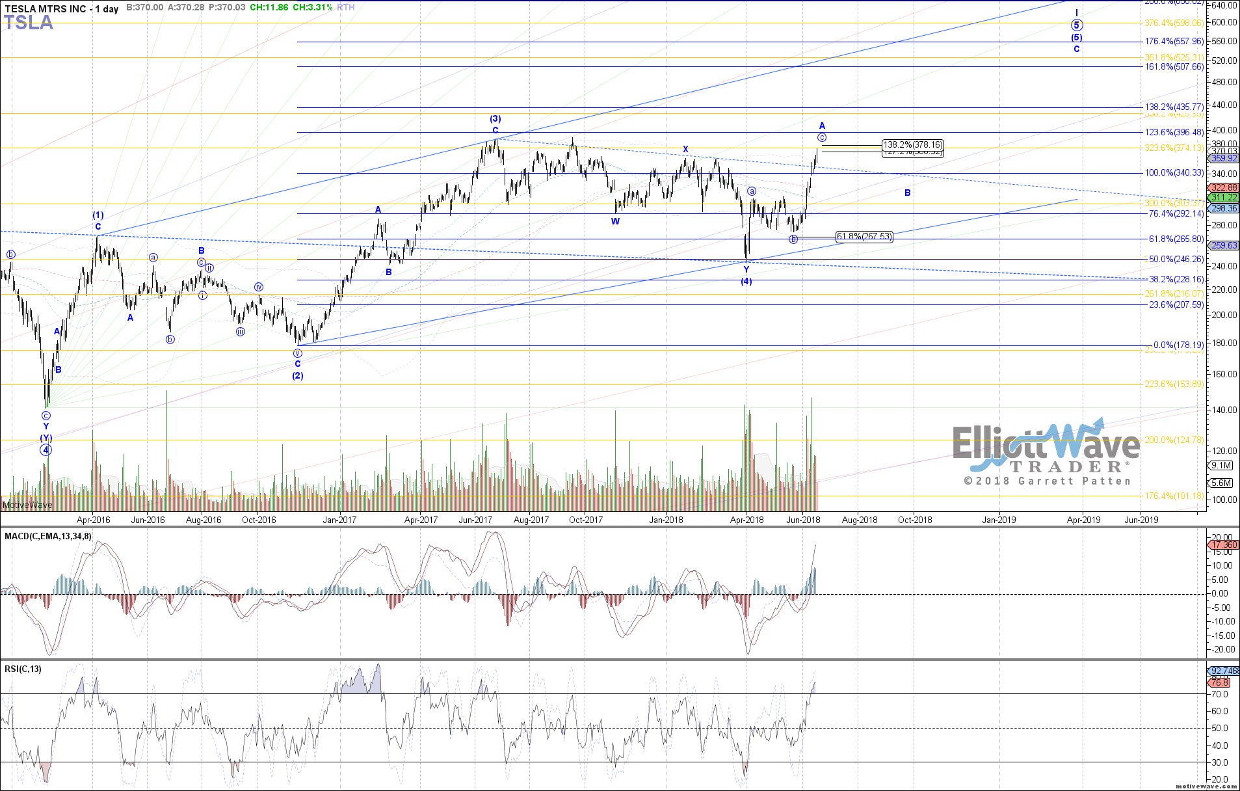
Task: Select the green 311.22 price tag
Action: click(x=1223, y=198)
